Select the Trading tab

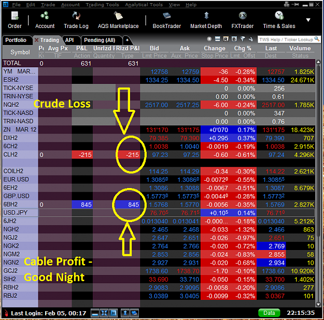pos(49,40)
